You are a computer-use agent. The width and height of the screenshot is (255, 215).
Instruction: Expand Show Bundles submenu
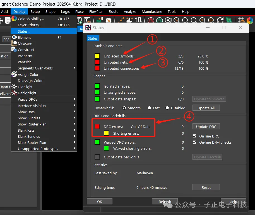coord(44,118)
